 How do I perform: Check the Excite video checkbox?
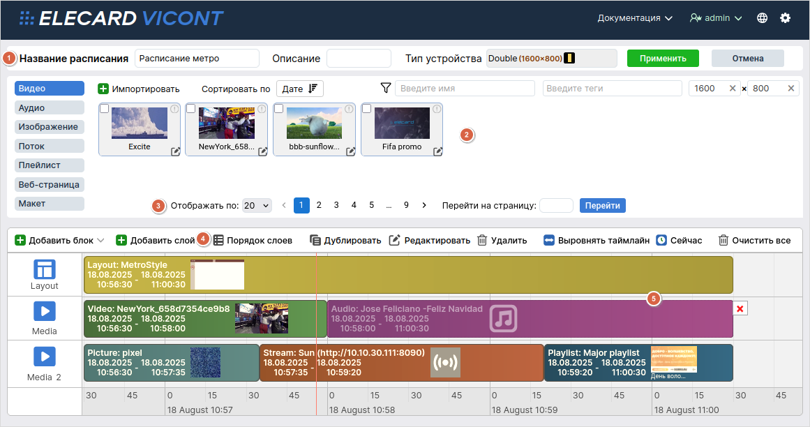pos(104,109)
